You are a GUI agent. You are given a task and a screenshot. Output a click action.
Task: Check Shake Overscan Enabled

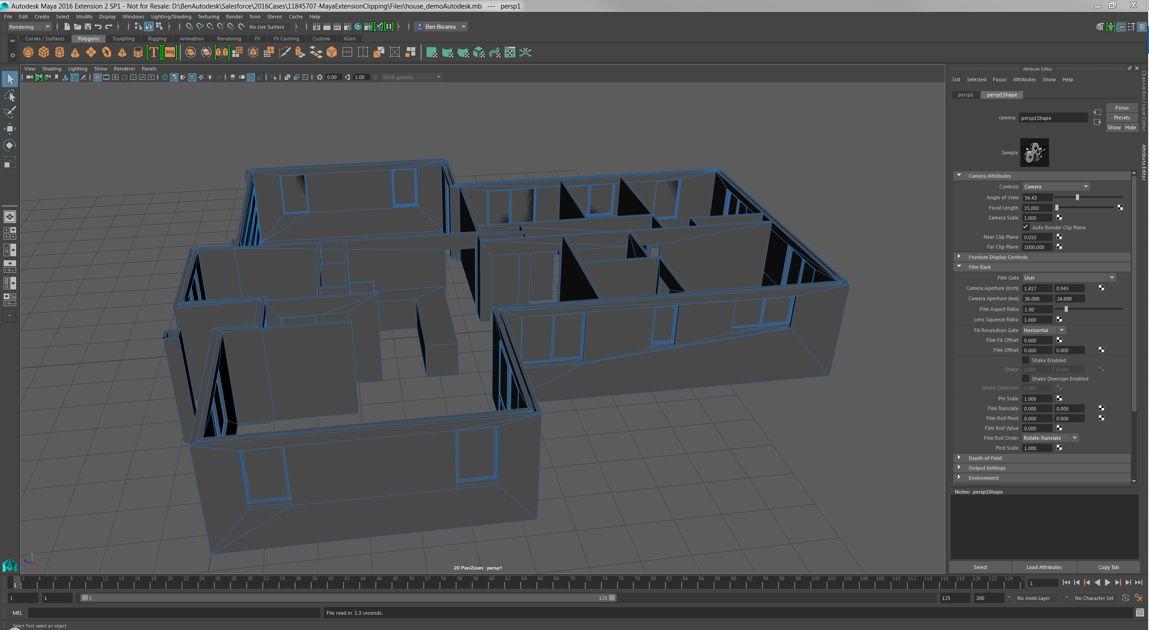click(x=1025, y=378)
